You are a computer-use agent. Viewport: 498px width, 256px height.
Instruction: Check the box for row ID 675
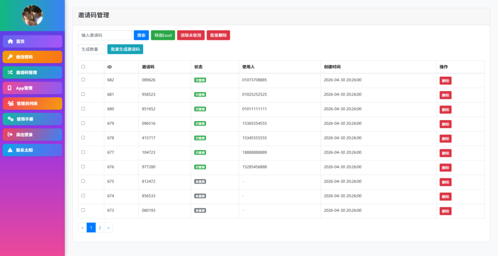click(83, 181)
